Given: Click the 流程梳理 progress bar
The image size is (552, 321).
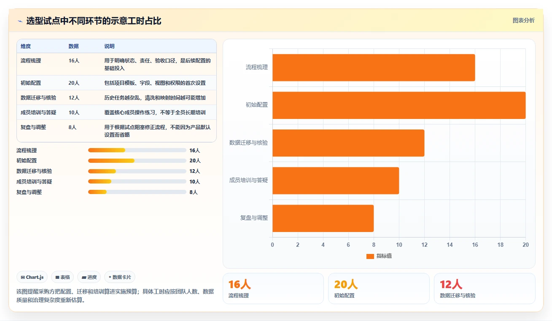Looking at the screenshot, I should (137, 150).
